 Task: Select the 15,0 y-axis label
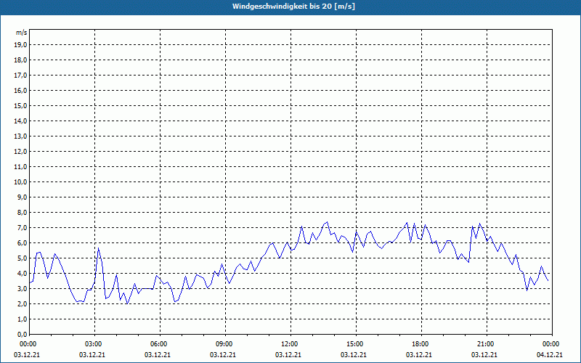pyautogui.click(x=20, y=105)
